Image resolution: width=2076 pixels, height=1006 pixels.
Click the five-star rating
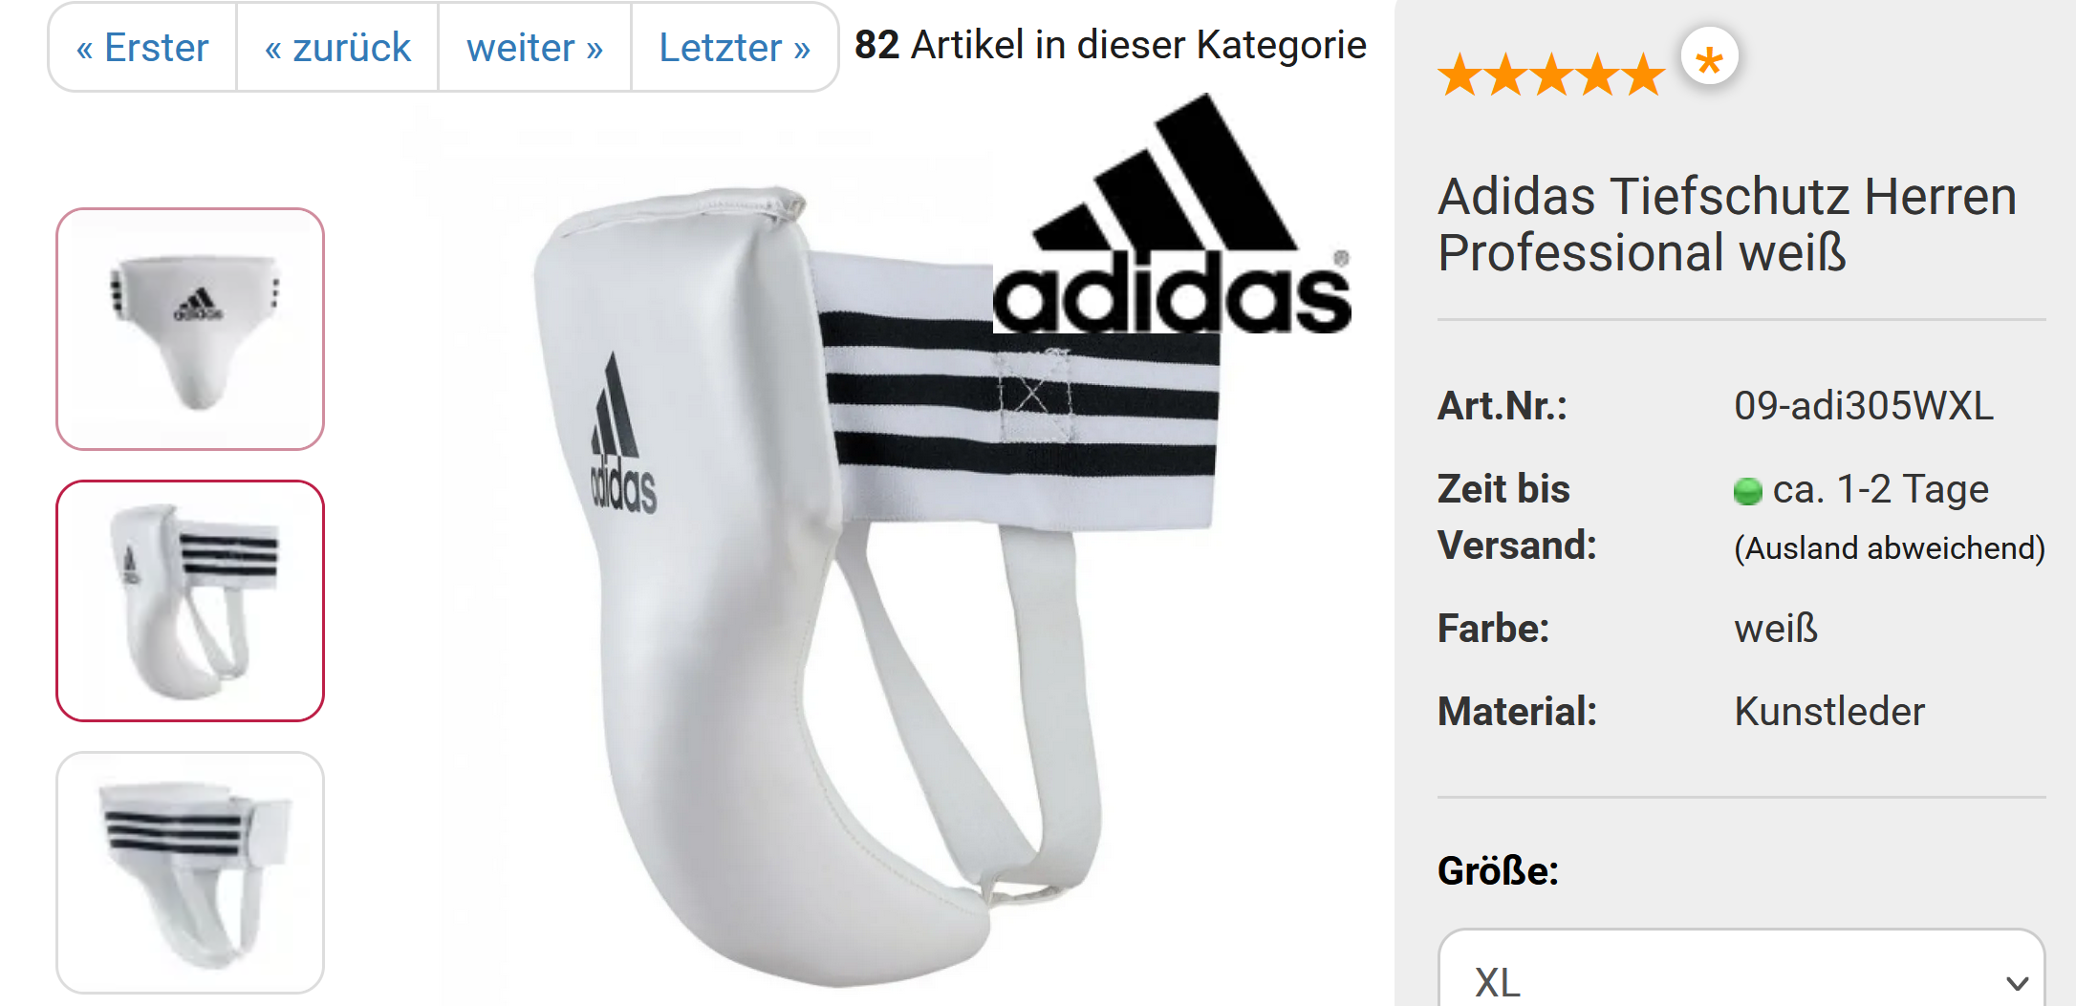point(1550,75)
